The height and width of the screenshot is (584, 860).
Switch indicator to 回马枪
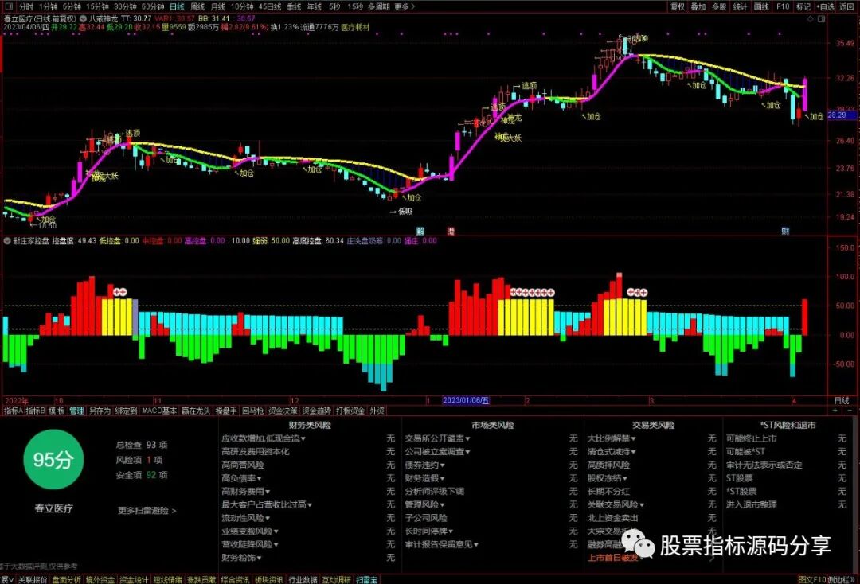click(x=253, y=411)
